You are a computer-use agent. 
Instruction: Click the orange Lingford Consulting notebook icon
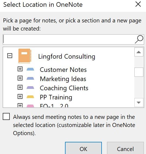click(25, 56)
